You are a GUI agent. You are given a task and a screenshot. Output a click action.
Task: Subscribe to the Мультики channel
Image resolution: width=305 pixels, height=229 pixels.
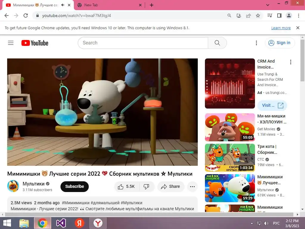74,186
